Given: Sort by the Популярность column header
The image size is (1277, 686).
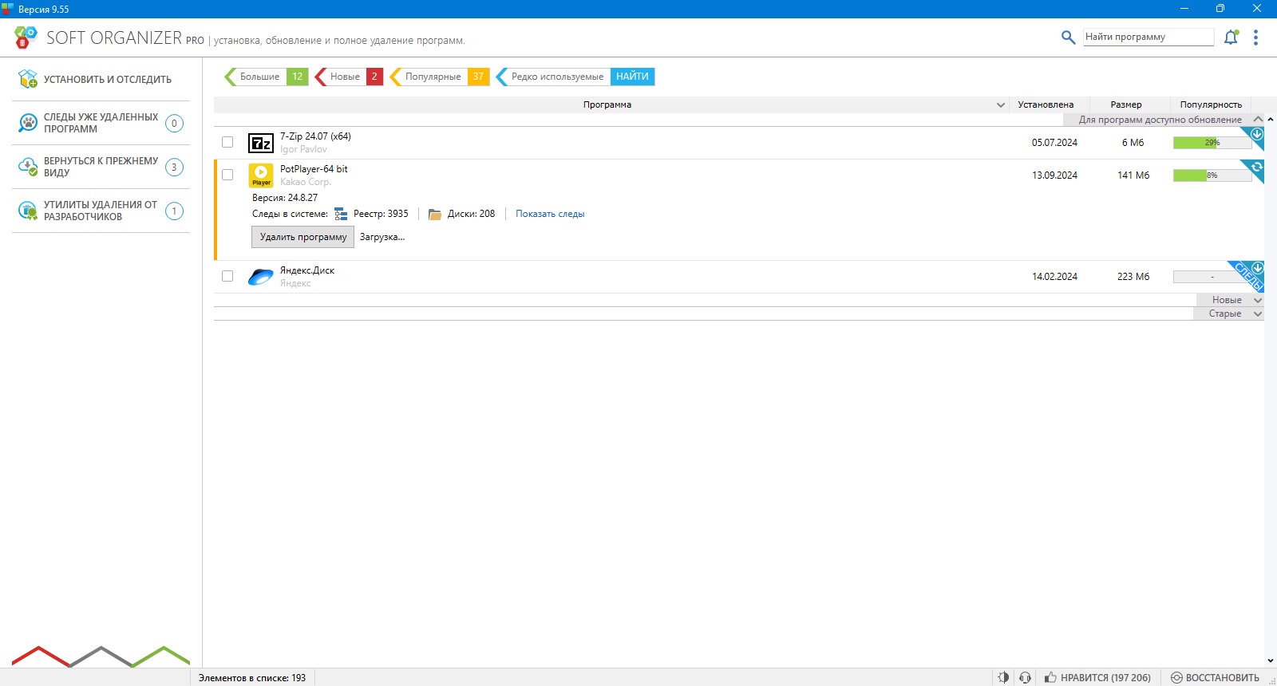Looking at the screenshot, I should coord(1211,104).
